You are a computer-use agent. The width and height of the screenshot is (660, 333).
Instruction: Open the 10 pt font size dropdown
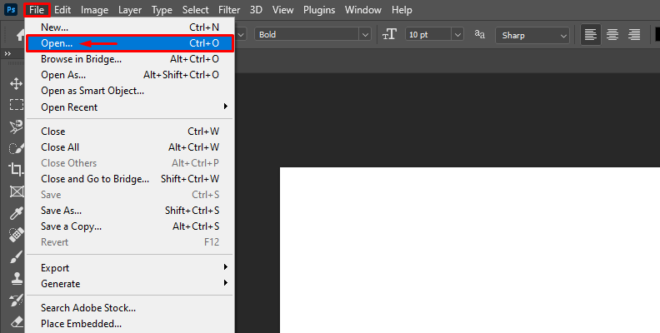(433, 34)
